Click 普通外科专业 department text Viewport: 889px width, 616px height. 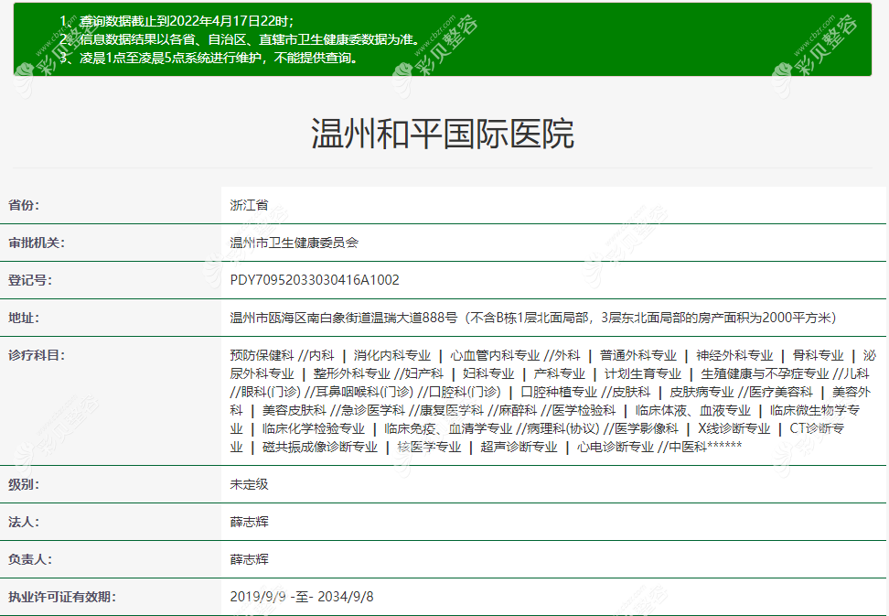(638, 356)
